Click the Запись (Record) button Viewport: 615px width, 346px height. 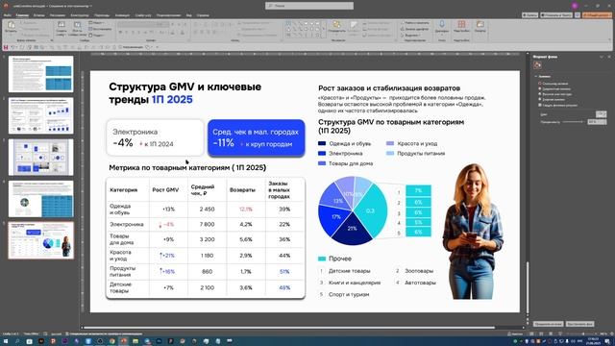[529, 15]
